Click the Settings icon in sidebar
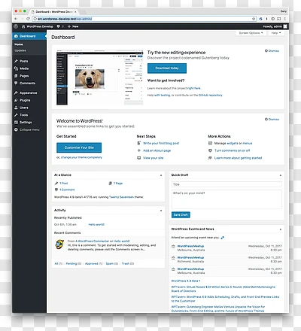This screenshot has height=331, width=301. pos(16,122)
